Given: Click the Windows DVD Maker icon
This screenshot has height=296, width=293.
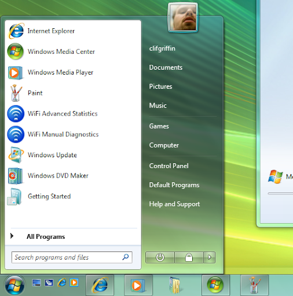Looking at the screenshot, I should click(15, 176).
